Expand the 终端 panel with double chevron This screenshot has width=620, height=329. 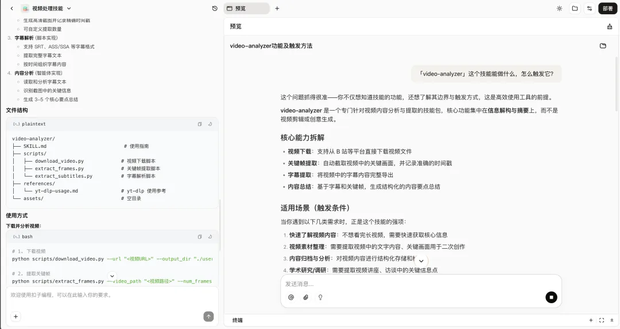pyautogui.click(x=612, y=320)
